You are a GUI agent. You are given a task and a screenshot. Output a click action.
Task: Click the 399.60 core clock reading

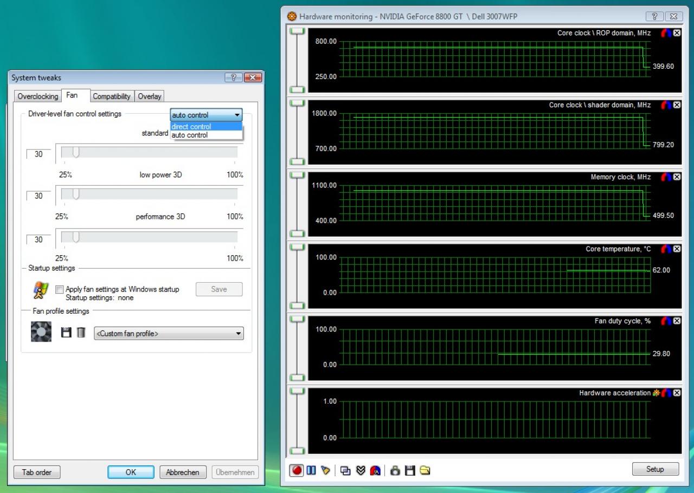tap(663, 67)
